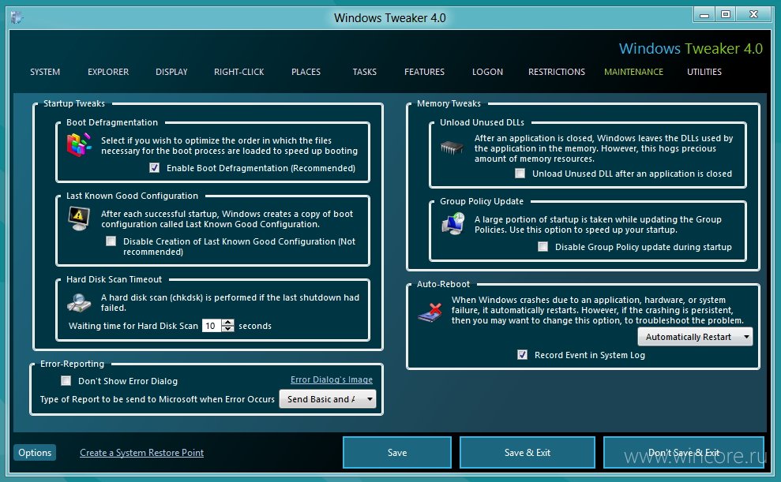Select the LOGON tab

[487, 72]
